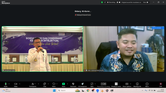Open the More options menu
Viewport: 166px width, 93px height.
147,85
